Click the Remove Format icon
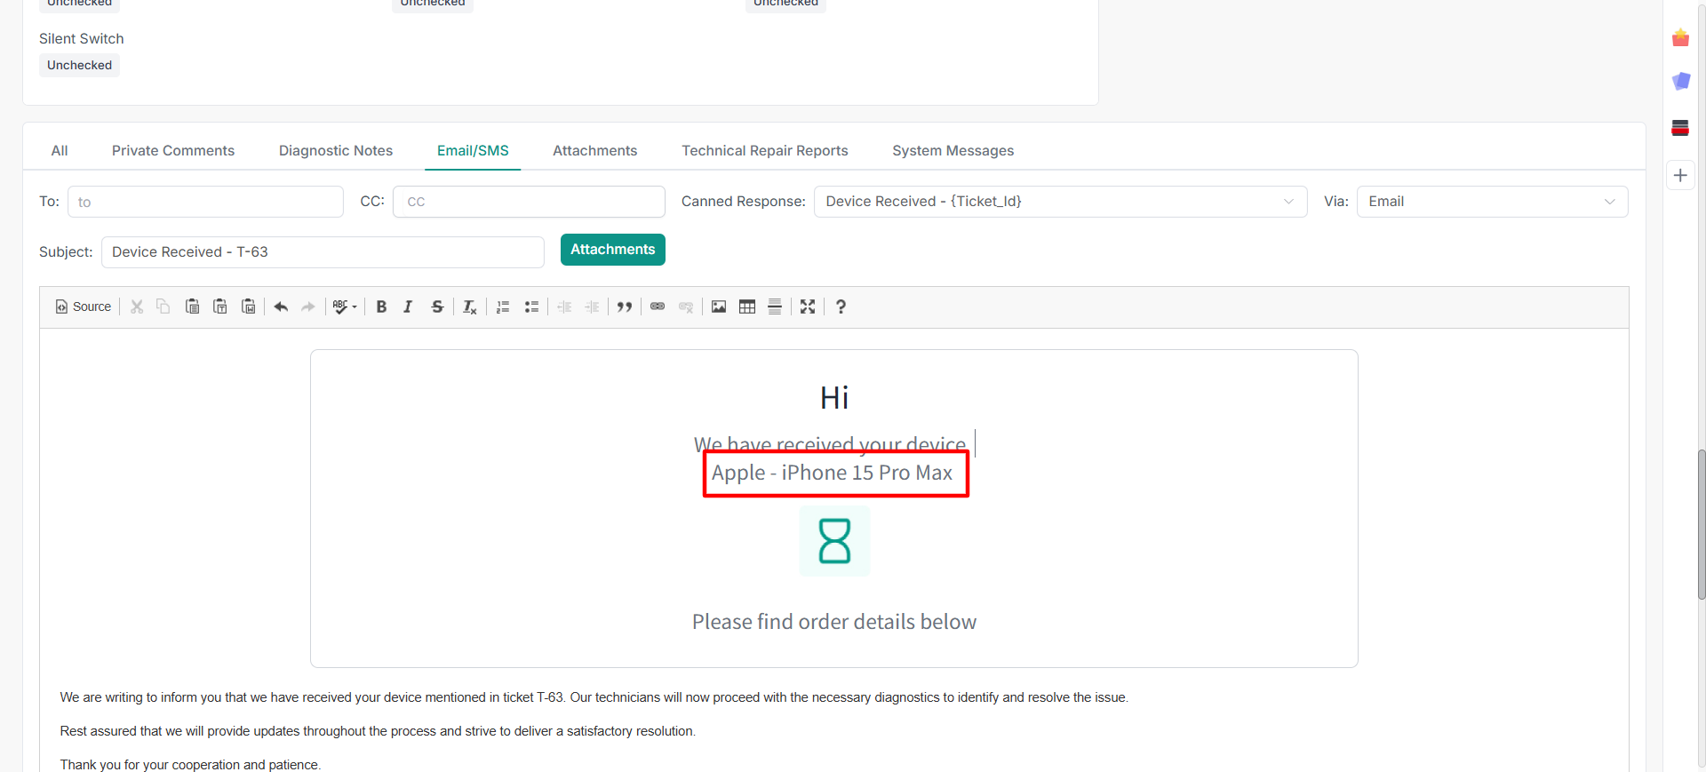 point(470,306)
